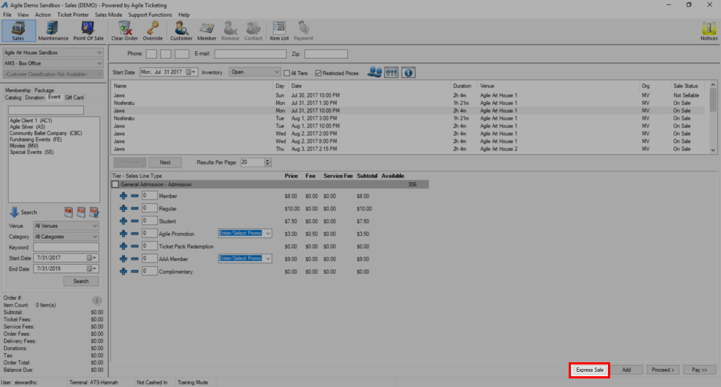Click the Proceed button

(663, 370)
